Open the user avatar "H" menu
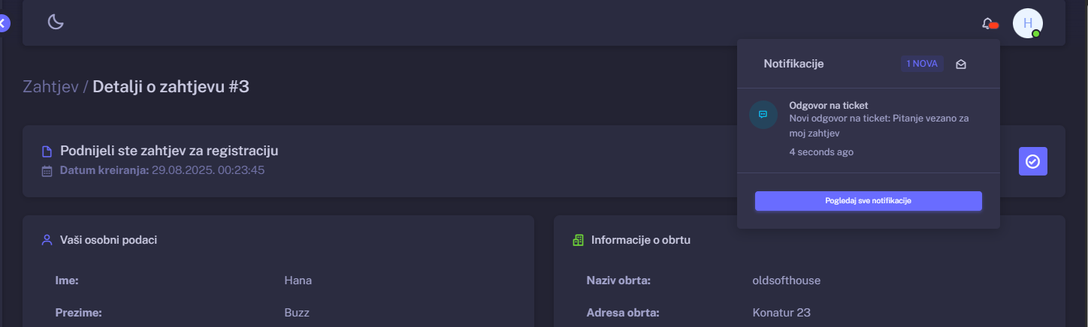Viewport: 1088px width, 327px height. [1027, 23]
